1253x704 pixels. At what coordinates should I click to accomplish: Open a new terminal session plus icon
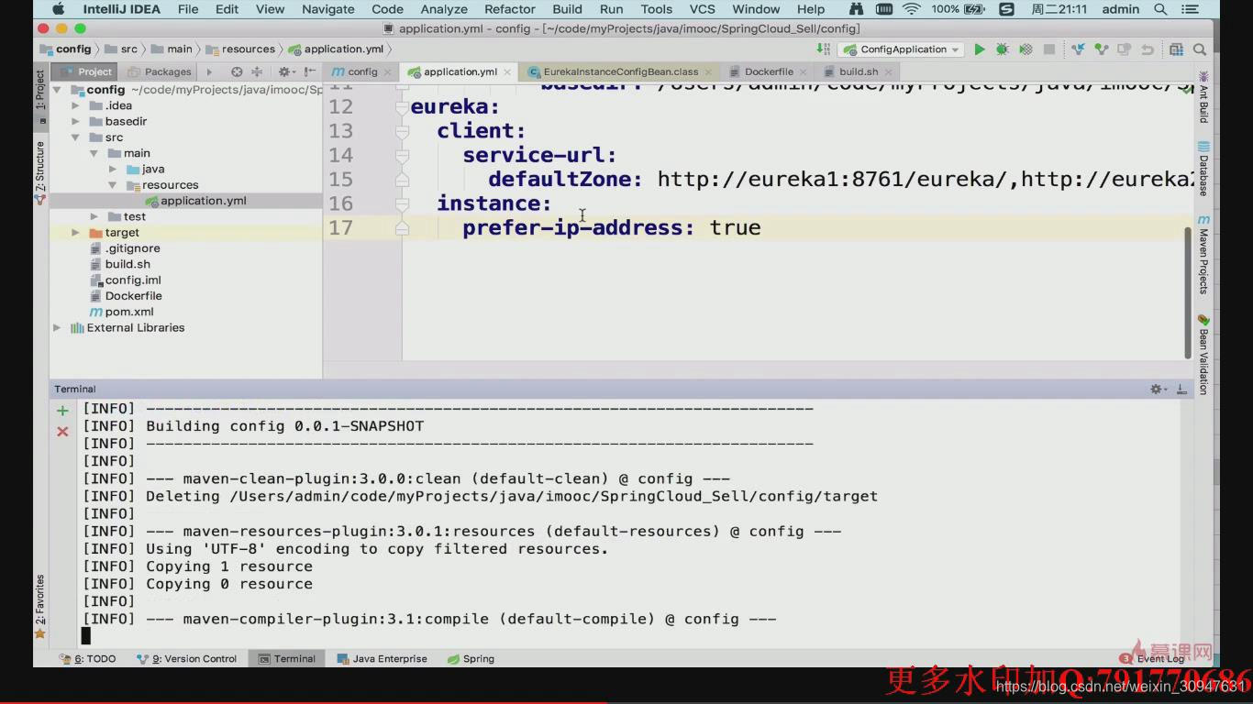point(62,411)
